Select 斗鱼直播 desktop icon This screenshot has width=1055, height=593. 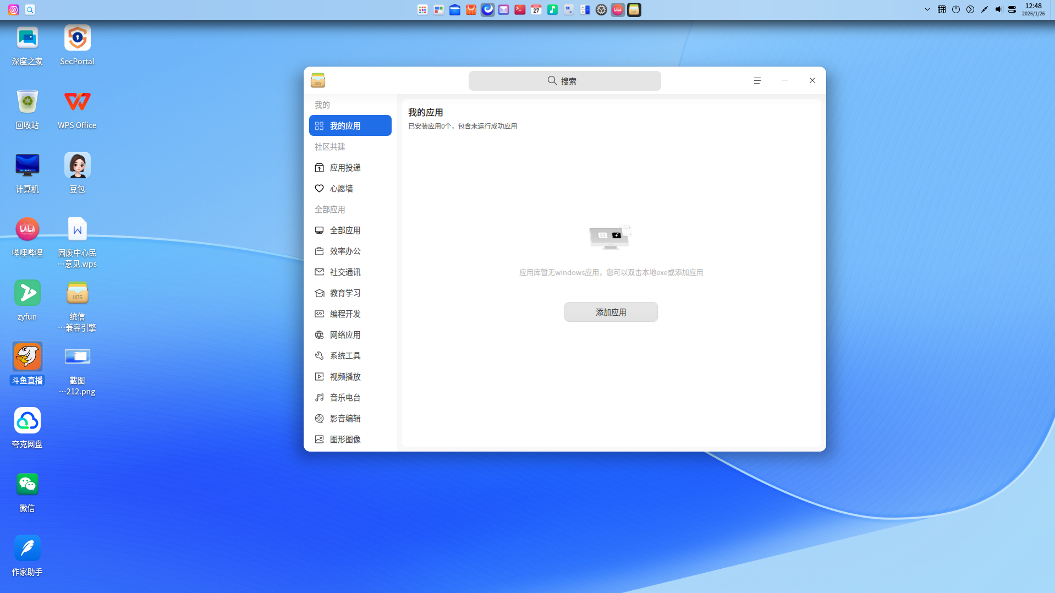click(x=27, y=364)
